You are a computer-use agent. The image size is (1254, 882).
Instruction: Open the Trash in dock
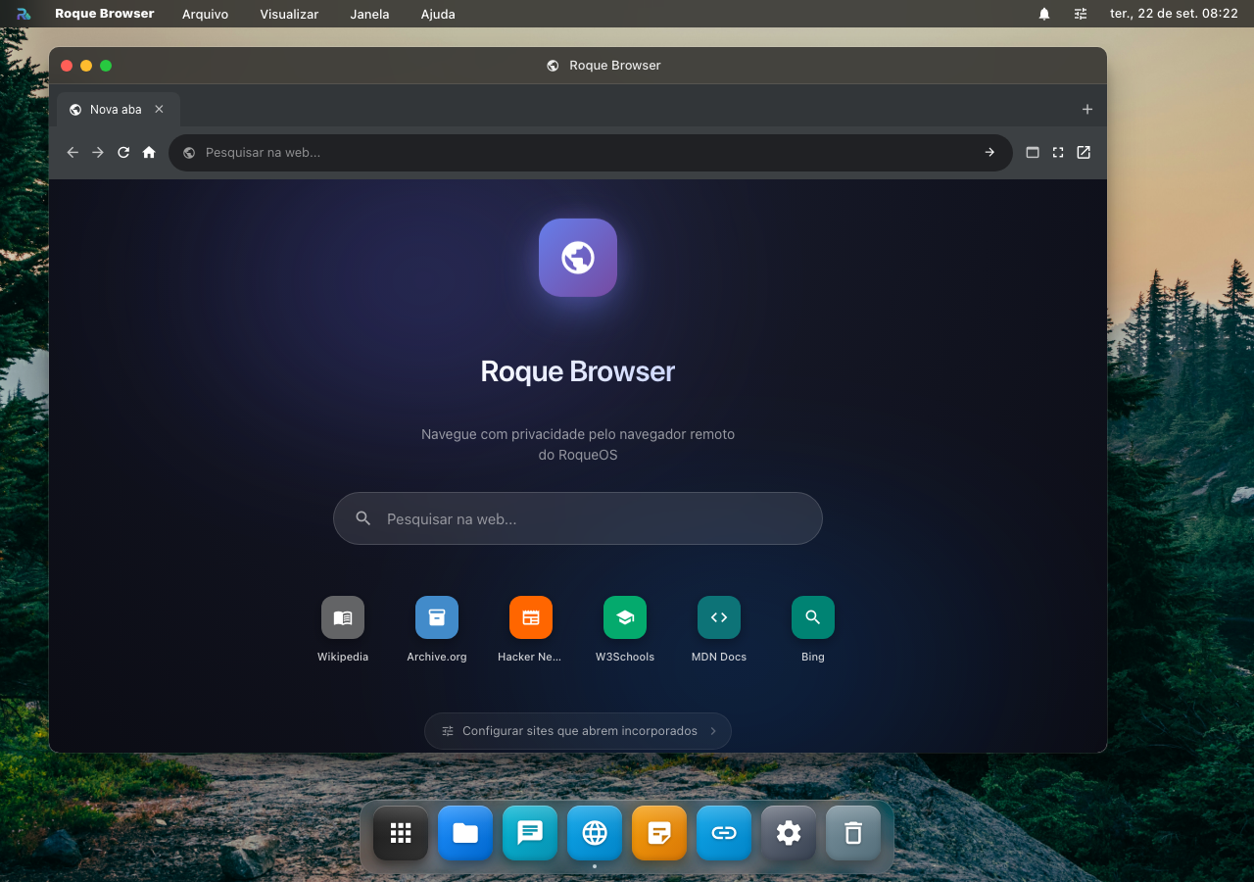[853, 833]
